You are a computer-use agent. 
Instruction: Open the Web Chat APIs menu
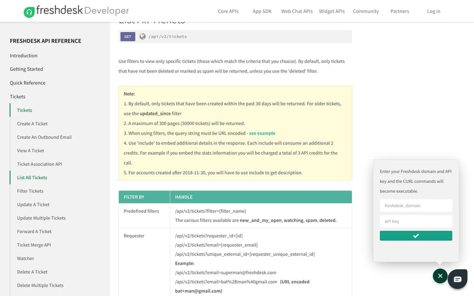[297, 11]
